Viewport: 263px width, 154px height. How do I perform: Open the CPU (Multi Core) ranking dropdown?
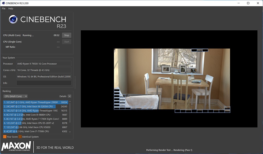15,96
